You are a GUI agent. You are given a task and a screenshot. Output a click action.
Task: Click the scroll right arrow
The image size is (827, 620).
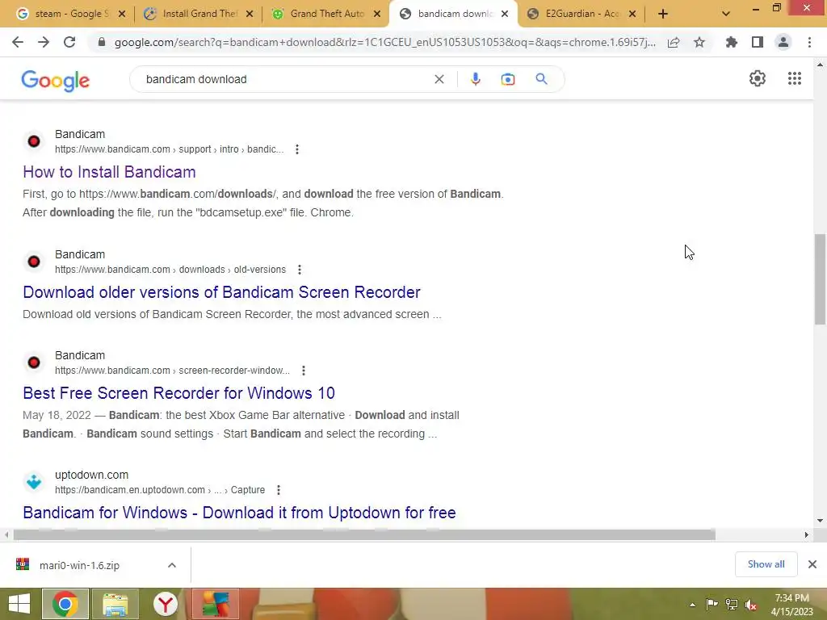click(806, 534)
